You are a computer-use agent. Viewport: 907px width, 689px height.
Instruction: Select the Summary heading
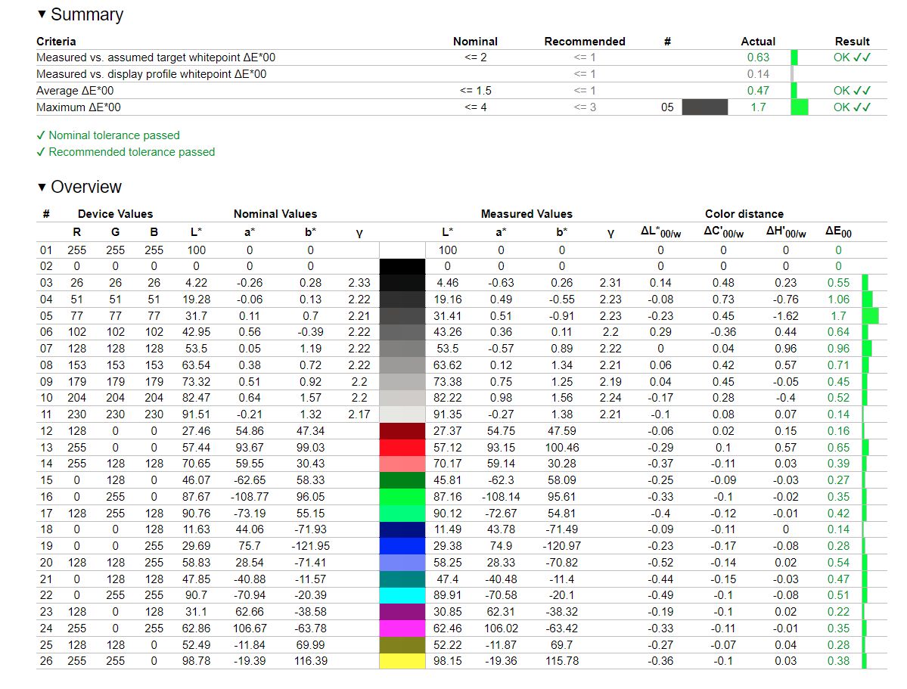pyautogui.click(x=87, y=14)
